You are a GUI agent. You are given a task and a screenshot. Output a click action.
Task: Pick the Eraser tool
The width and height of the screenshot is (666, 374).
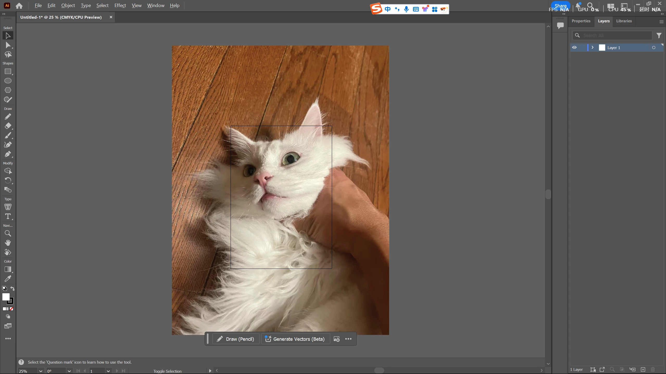(8, 126)
